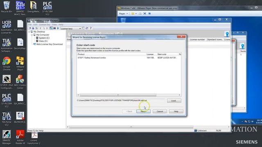262x147 pixels.
Task: Click the Transfer arrow toolbar icon
Action: [x=30, y=28]
